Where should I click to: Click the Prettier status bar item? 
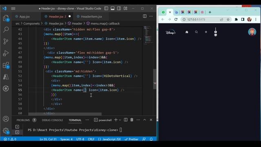[x=131, y=139]
